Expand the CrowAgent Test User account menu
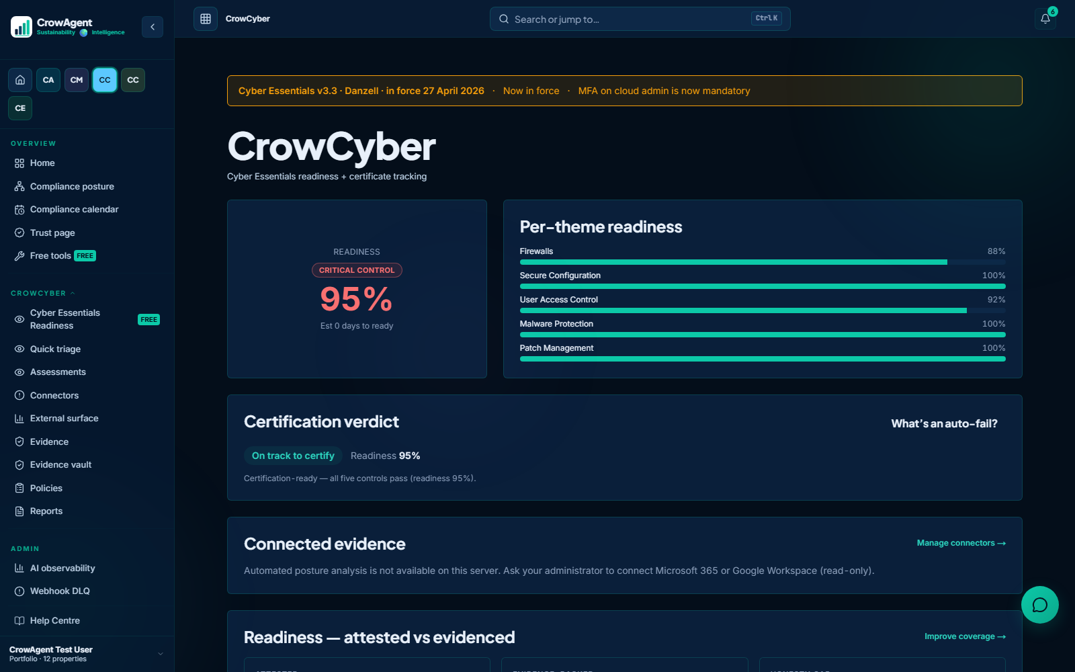This screenshot has width=1075, height=672. (87, 654)
